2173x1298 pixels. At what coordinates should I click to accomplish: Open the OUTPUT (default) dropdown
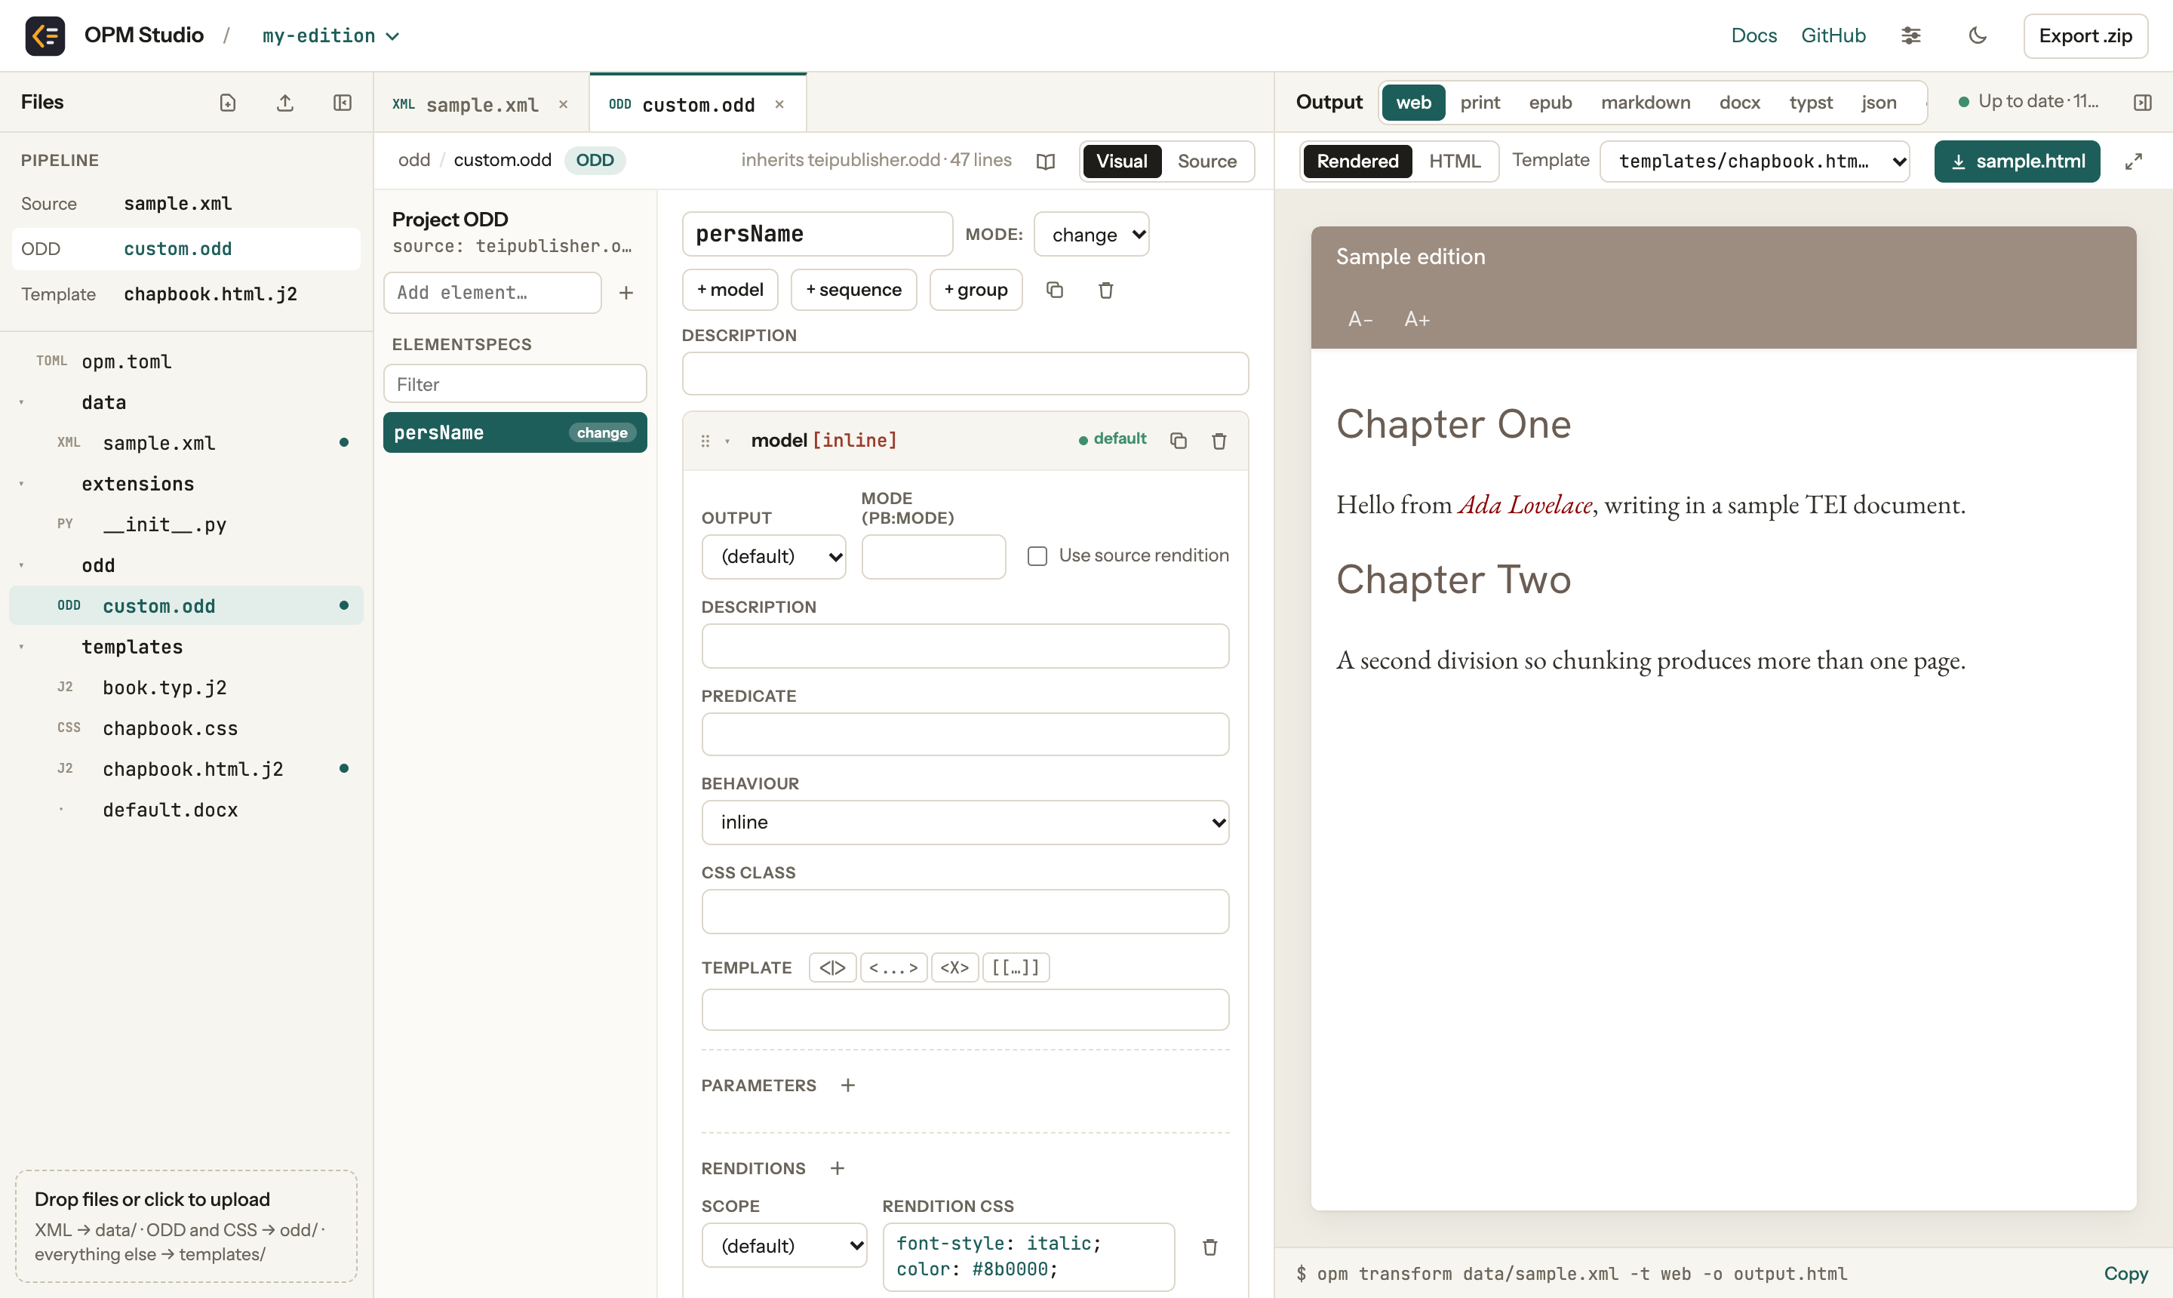tap(774, 556)
